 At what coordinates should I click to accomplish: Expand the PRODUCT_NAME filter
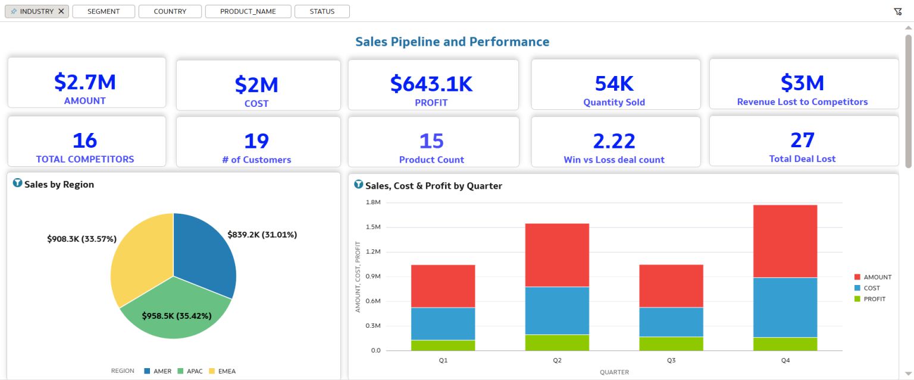click(248, 11)
